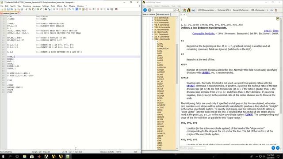Click the Print icon in Help Viewer toolbar
Image resolution: width=283 pixels, height=159 pixels.
pos(193,10)
